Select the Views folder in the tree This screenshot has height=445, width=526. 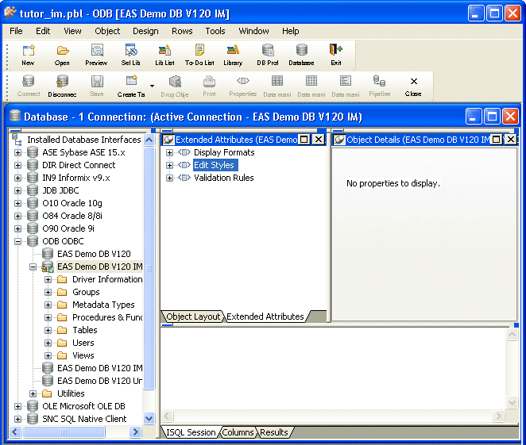83,355
